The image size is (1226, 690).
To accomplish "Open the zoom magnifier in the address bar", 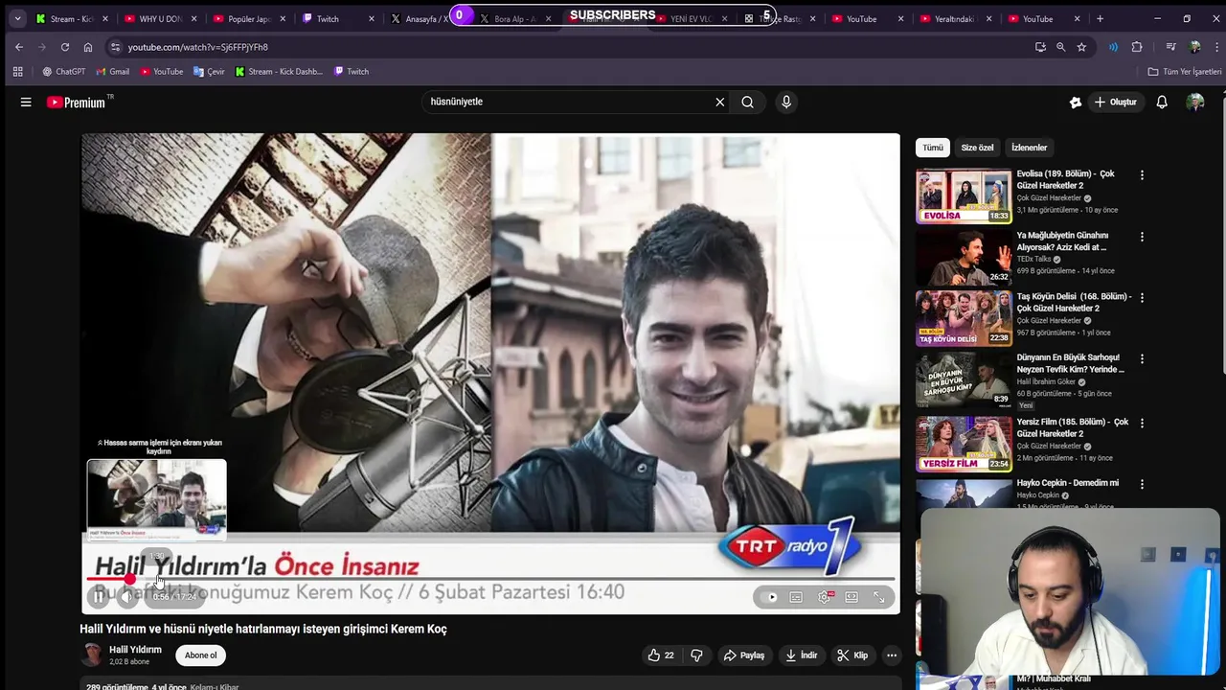I will [1060, 47].
